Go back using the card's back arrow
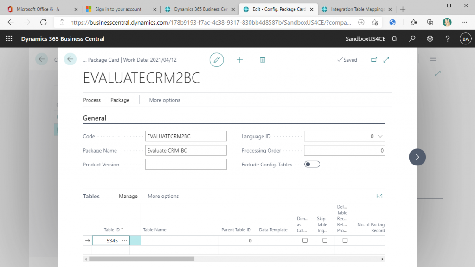Viewport: 475px width, 267px height. pyautogui.click(x=70, y=59)
